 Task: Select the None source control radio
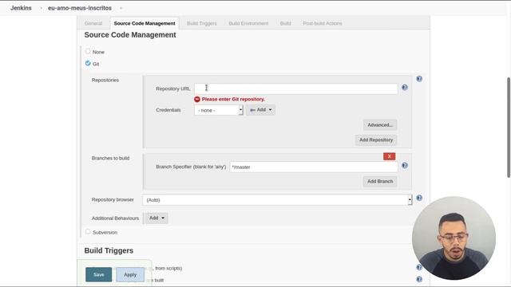(88, 51)
